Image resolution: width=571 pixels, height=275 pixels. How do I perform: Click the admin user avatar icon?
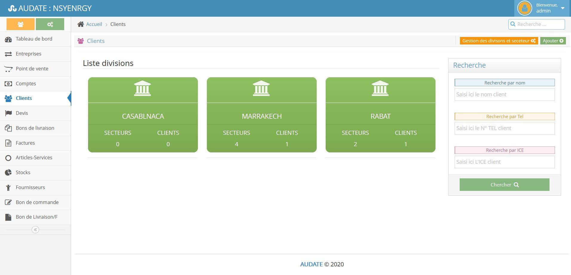coord(524,8)
